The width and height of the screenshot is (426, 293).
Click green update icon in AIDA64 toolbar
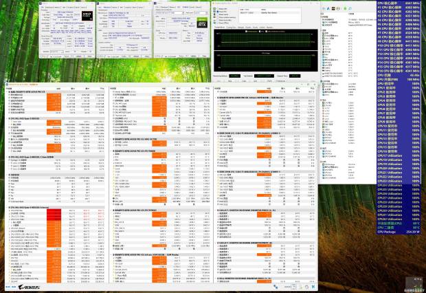click(345, 8)
